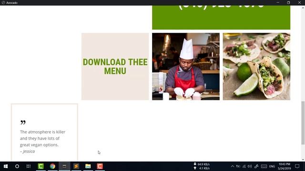
Task: Click the pen workspace tray icon
Action: coord(256,166)
